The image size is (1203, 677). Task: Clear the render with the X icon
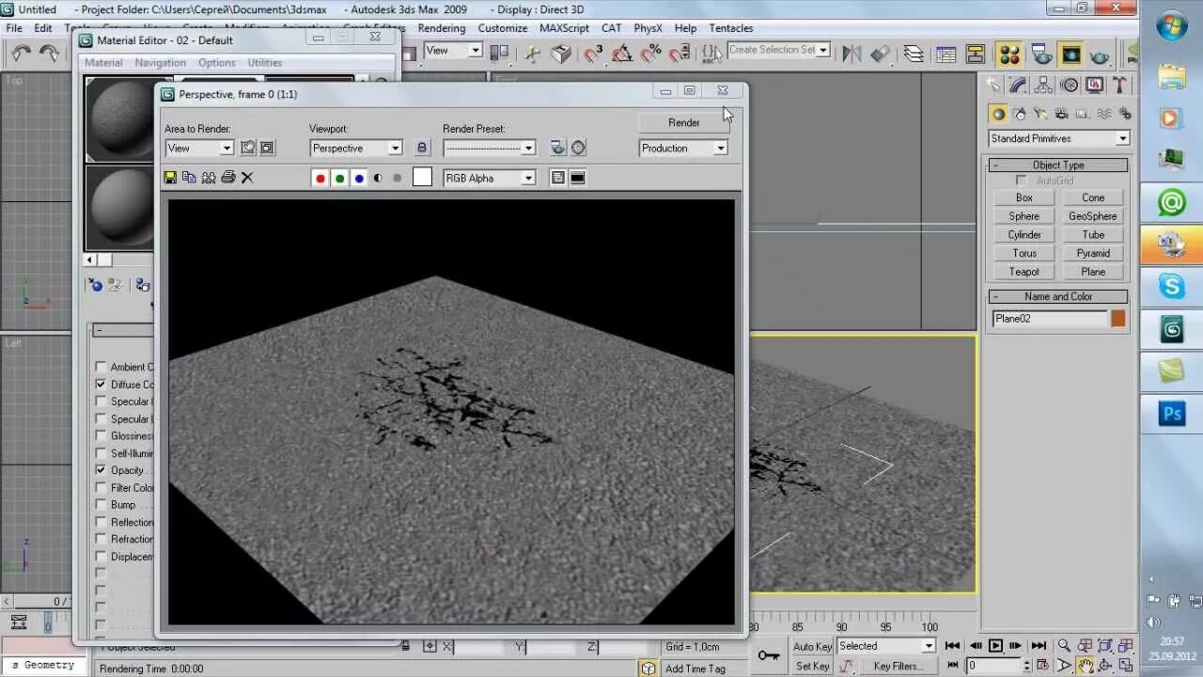click(247, 178)
